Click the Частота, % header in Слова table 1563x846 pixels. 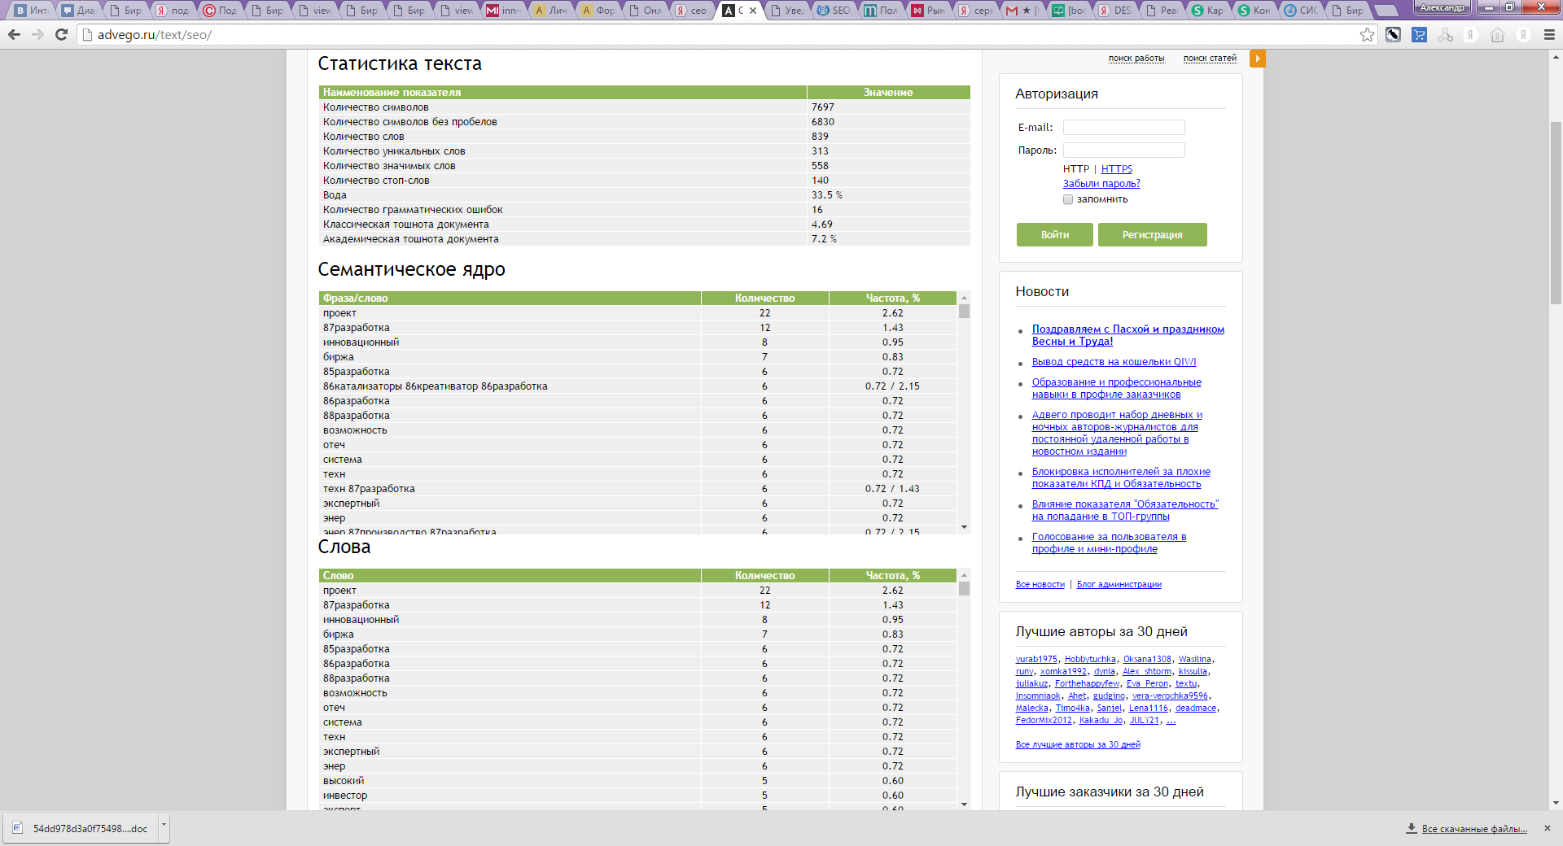(x=892, y=575)
